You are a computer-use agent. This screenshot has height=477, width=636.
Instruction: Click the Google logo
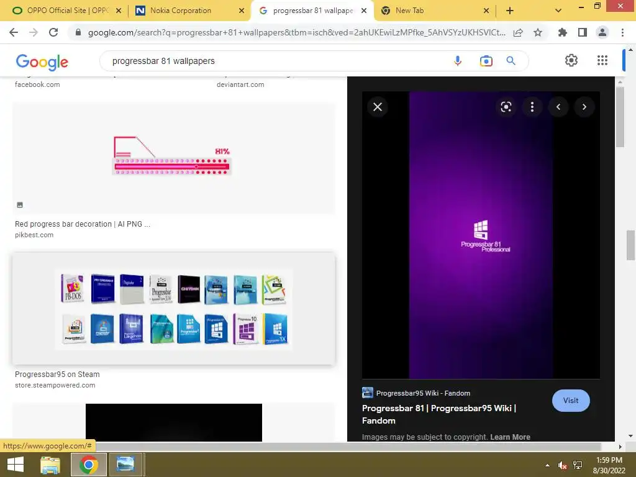pyautogui.click(x=42, y=61)
